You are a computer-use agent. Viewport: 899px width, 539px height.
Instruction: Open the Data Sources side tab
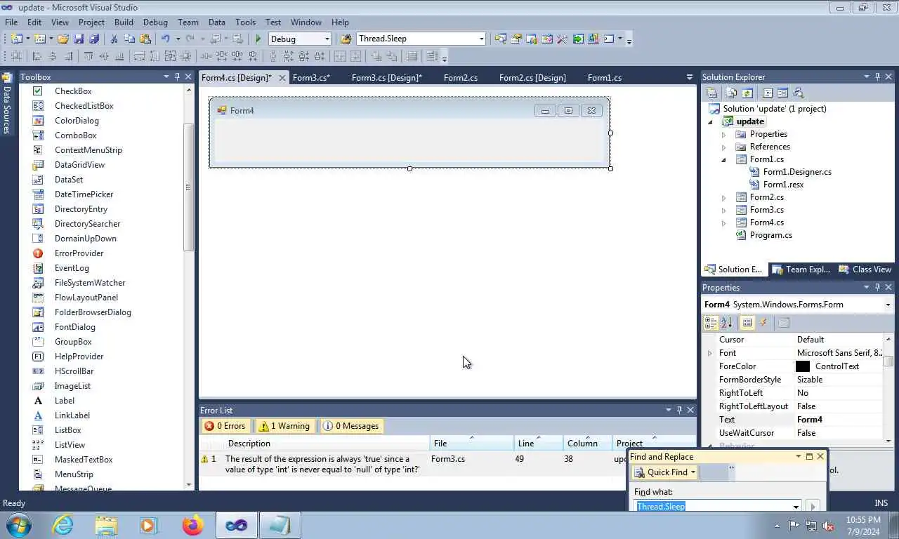point(6,103)
